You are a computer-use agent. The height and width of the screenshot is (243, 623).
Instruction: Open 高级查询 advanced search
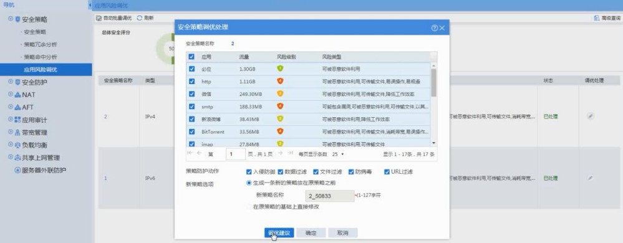click(x=607, y=18)
